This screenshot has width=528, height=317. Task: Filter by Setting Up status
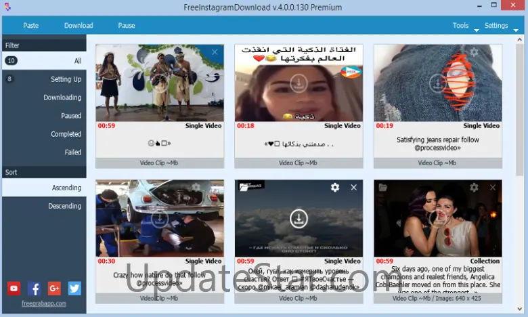click(x=44, y=79)
